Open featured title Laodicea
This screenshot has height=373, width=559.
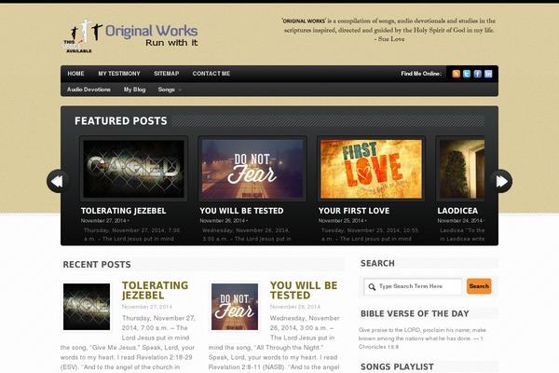point(457,211)
